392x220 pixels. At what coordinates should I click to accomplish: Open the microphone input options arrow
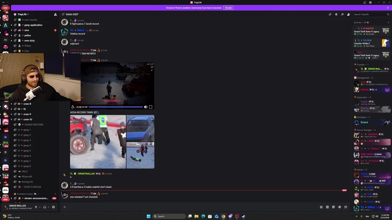click(x=40, y=207)
